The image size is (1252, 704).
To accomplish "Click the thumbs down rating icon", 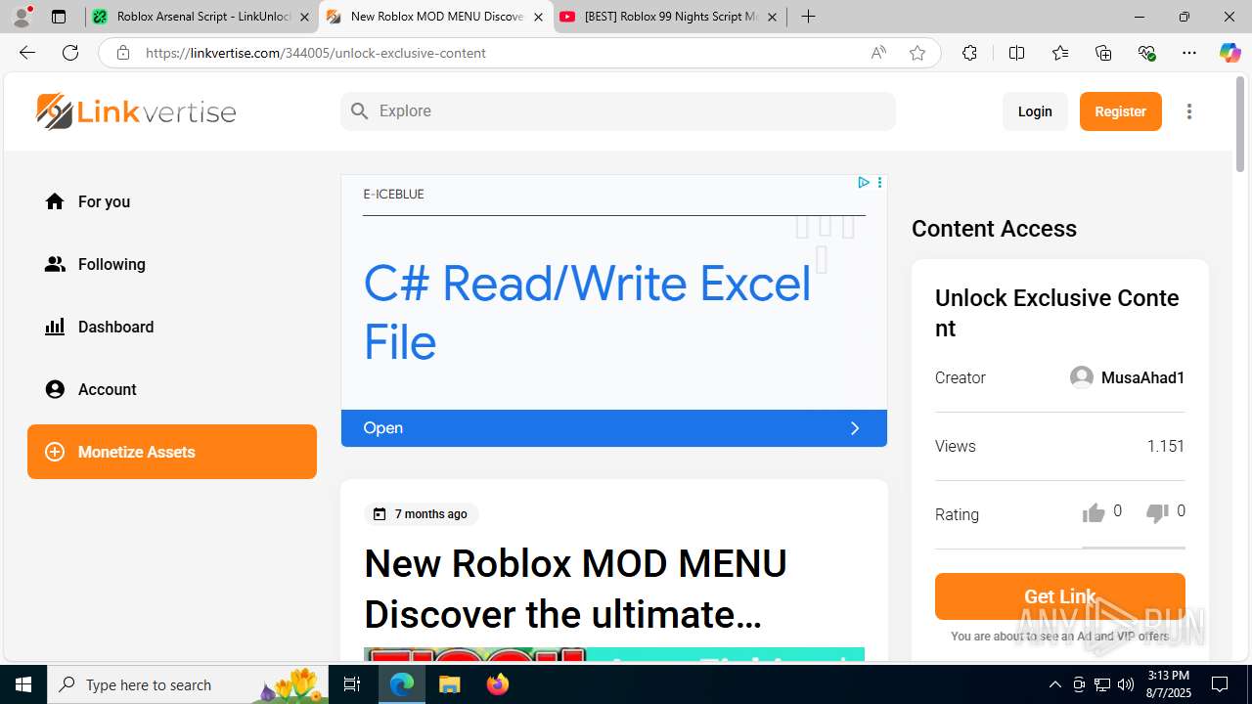I will pyautogui.click(x=1157, y=513).
